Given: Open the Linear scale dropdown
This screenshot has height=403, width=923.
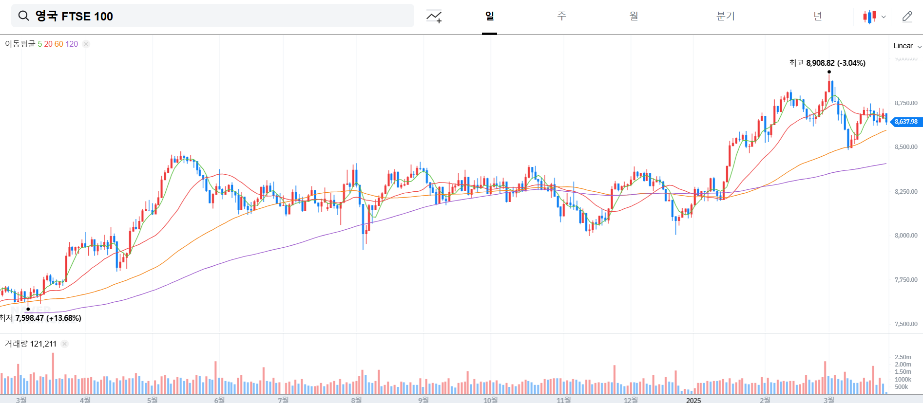Looking at the screenshot, I should pos(907,46).
